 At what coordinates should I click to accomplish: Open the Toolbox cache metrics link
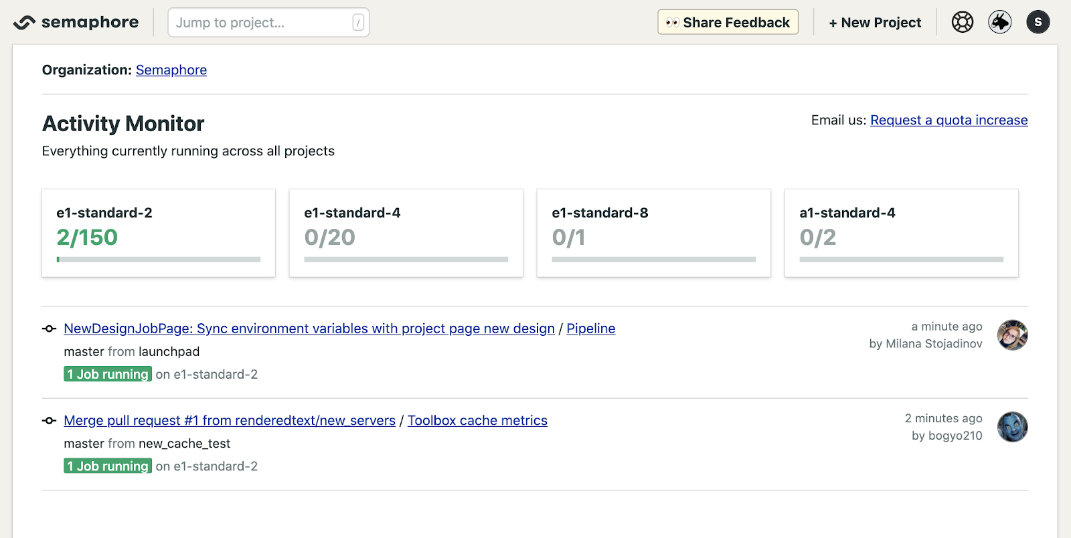477,421
